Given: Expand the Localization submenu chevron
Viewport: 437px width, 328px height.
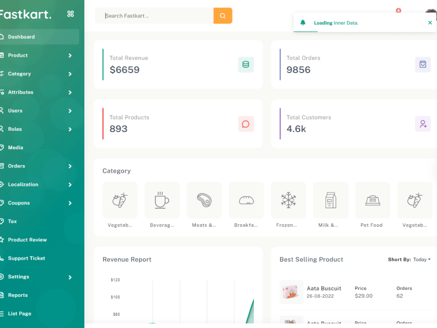Looking at the screenshot, I should pyautogui.click(x=70, y=185).
